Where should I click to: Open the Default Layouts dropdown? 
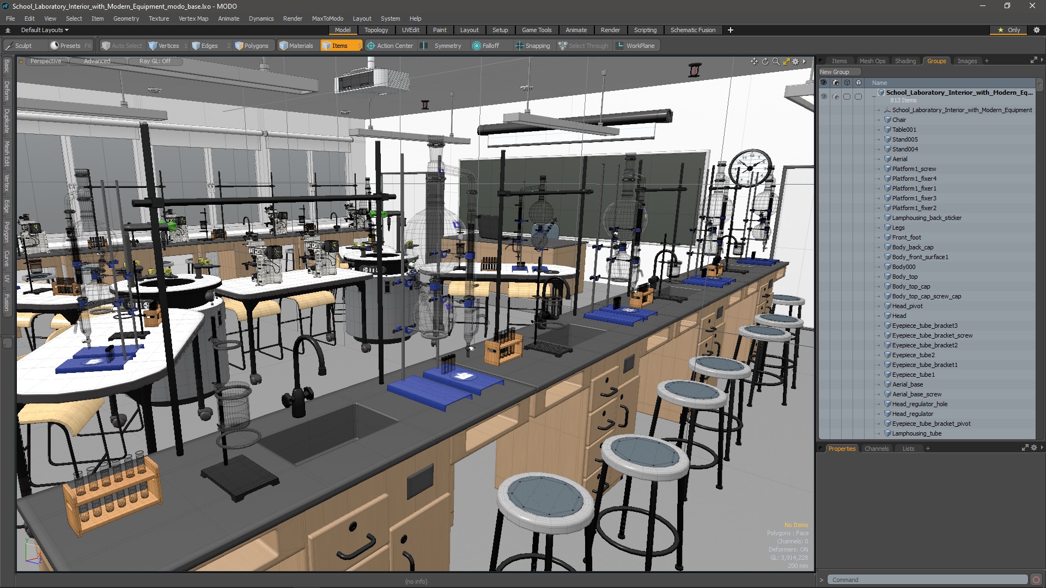click(x=45, y=30)
